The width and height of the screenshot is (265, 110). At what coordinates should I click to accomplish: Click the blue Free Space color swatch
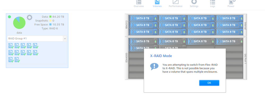(x=50, y=24)
